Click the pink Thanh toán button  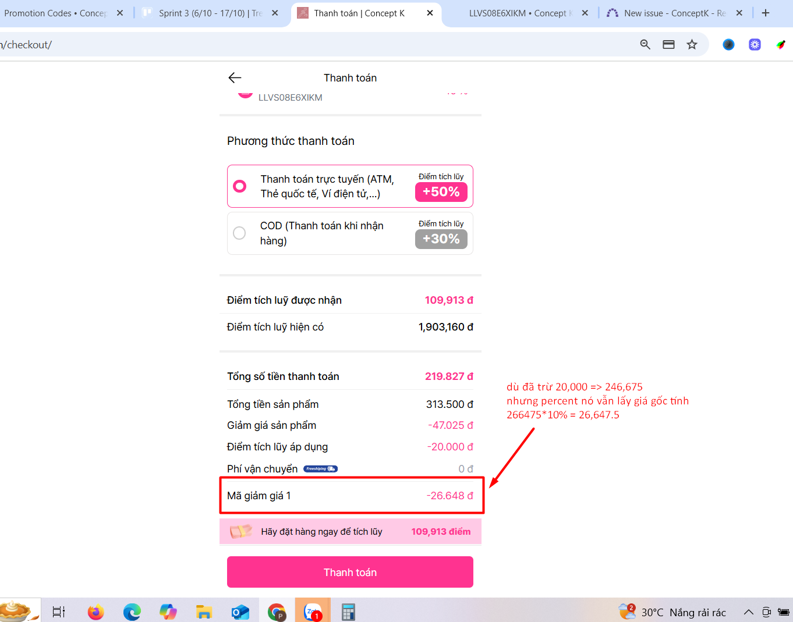(x=350, y=572)
